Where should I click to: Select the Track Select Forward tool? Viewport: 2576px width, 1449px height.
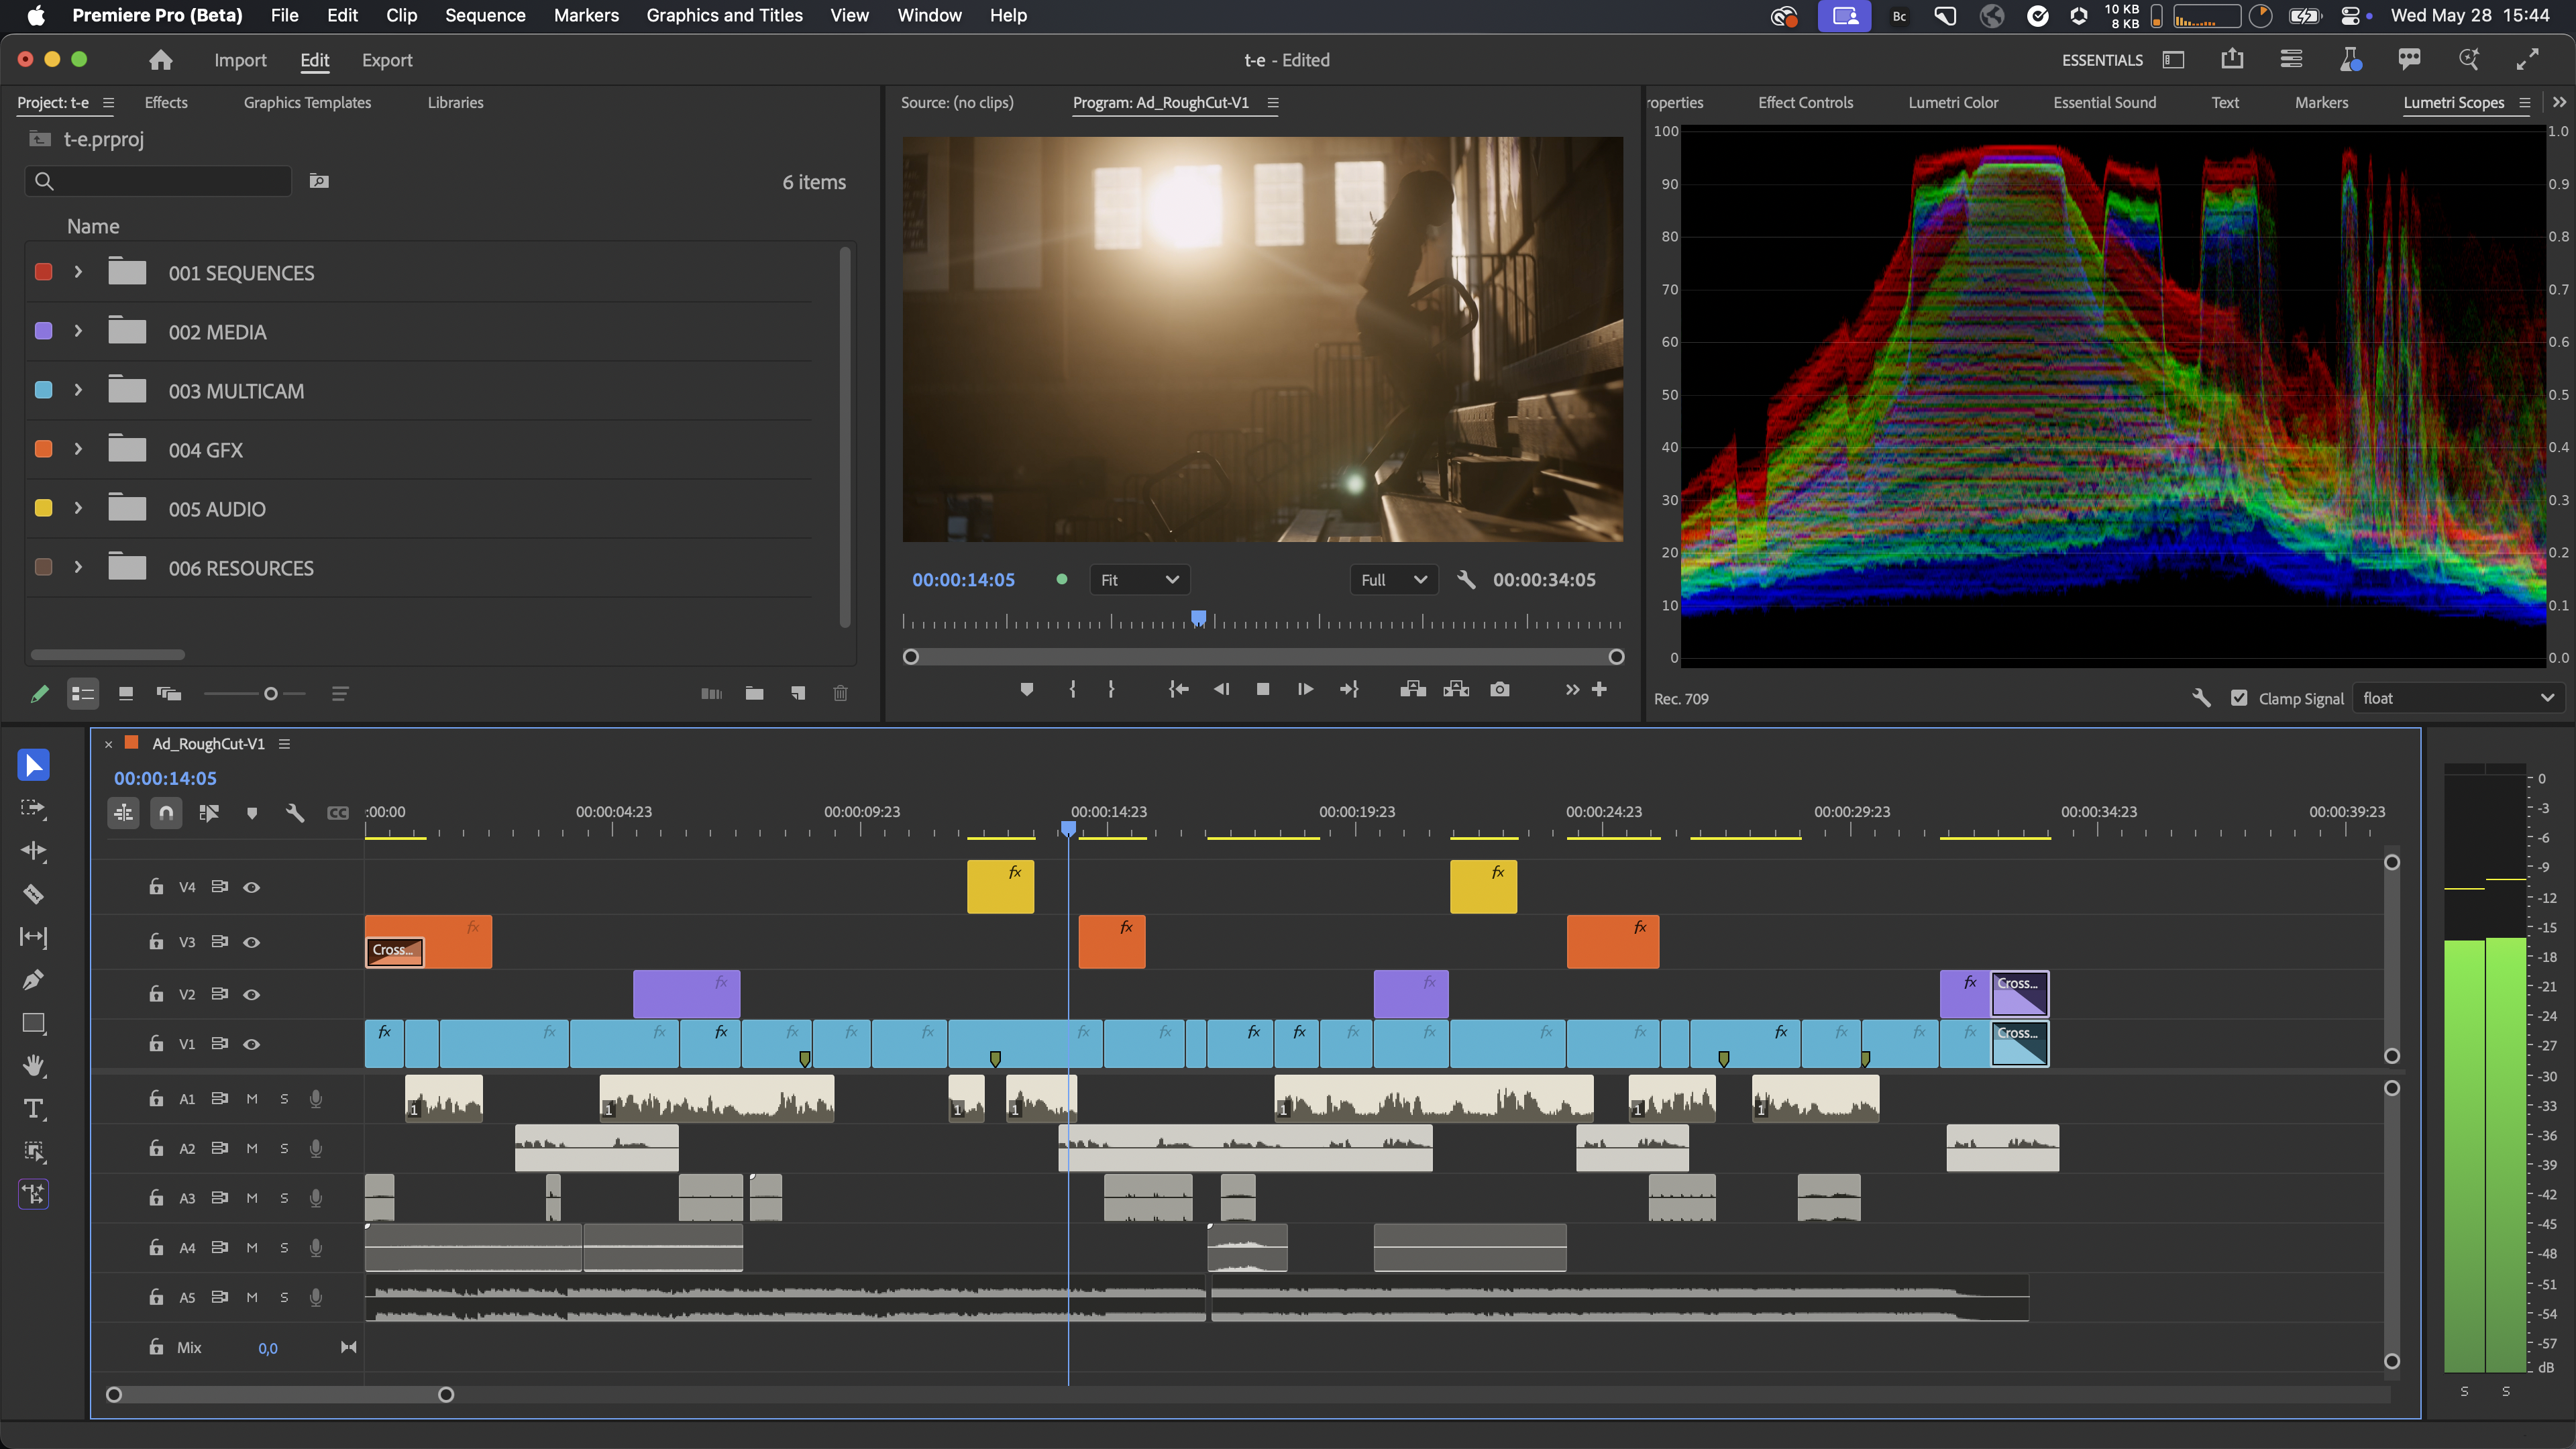click(33, 808)
